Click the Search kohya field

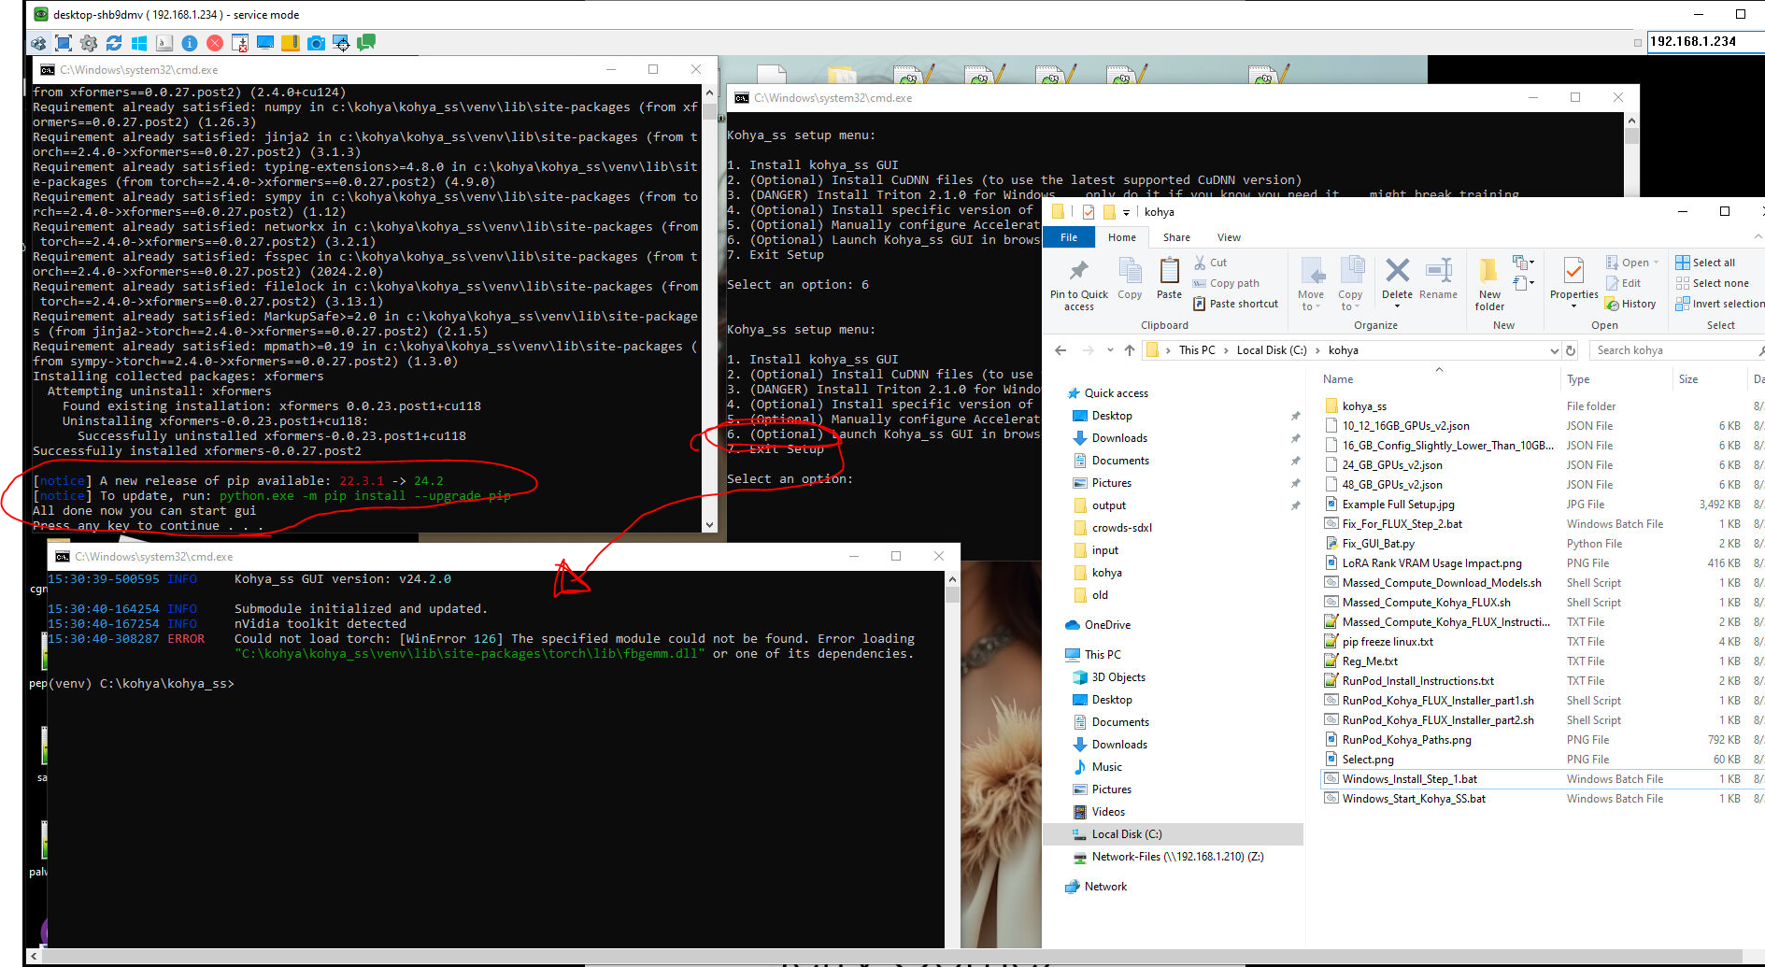point(1676,350)
